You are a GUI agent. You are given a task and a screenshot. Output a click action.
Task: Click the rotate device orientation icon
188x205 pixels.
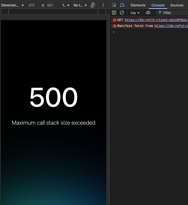93,5
